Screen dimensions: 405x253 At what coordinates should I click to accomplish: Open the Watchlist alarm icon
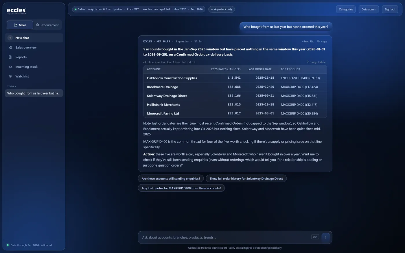[10, 76]
